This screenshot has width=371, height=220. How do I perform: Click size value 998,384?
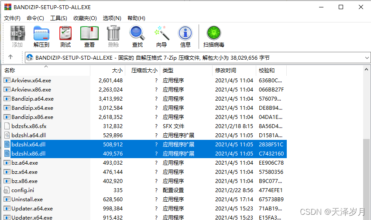coord(113,209)
